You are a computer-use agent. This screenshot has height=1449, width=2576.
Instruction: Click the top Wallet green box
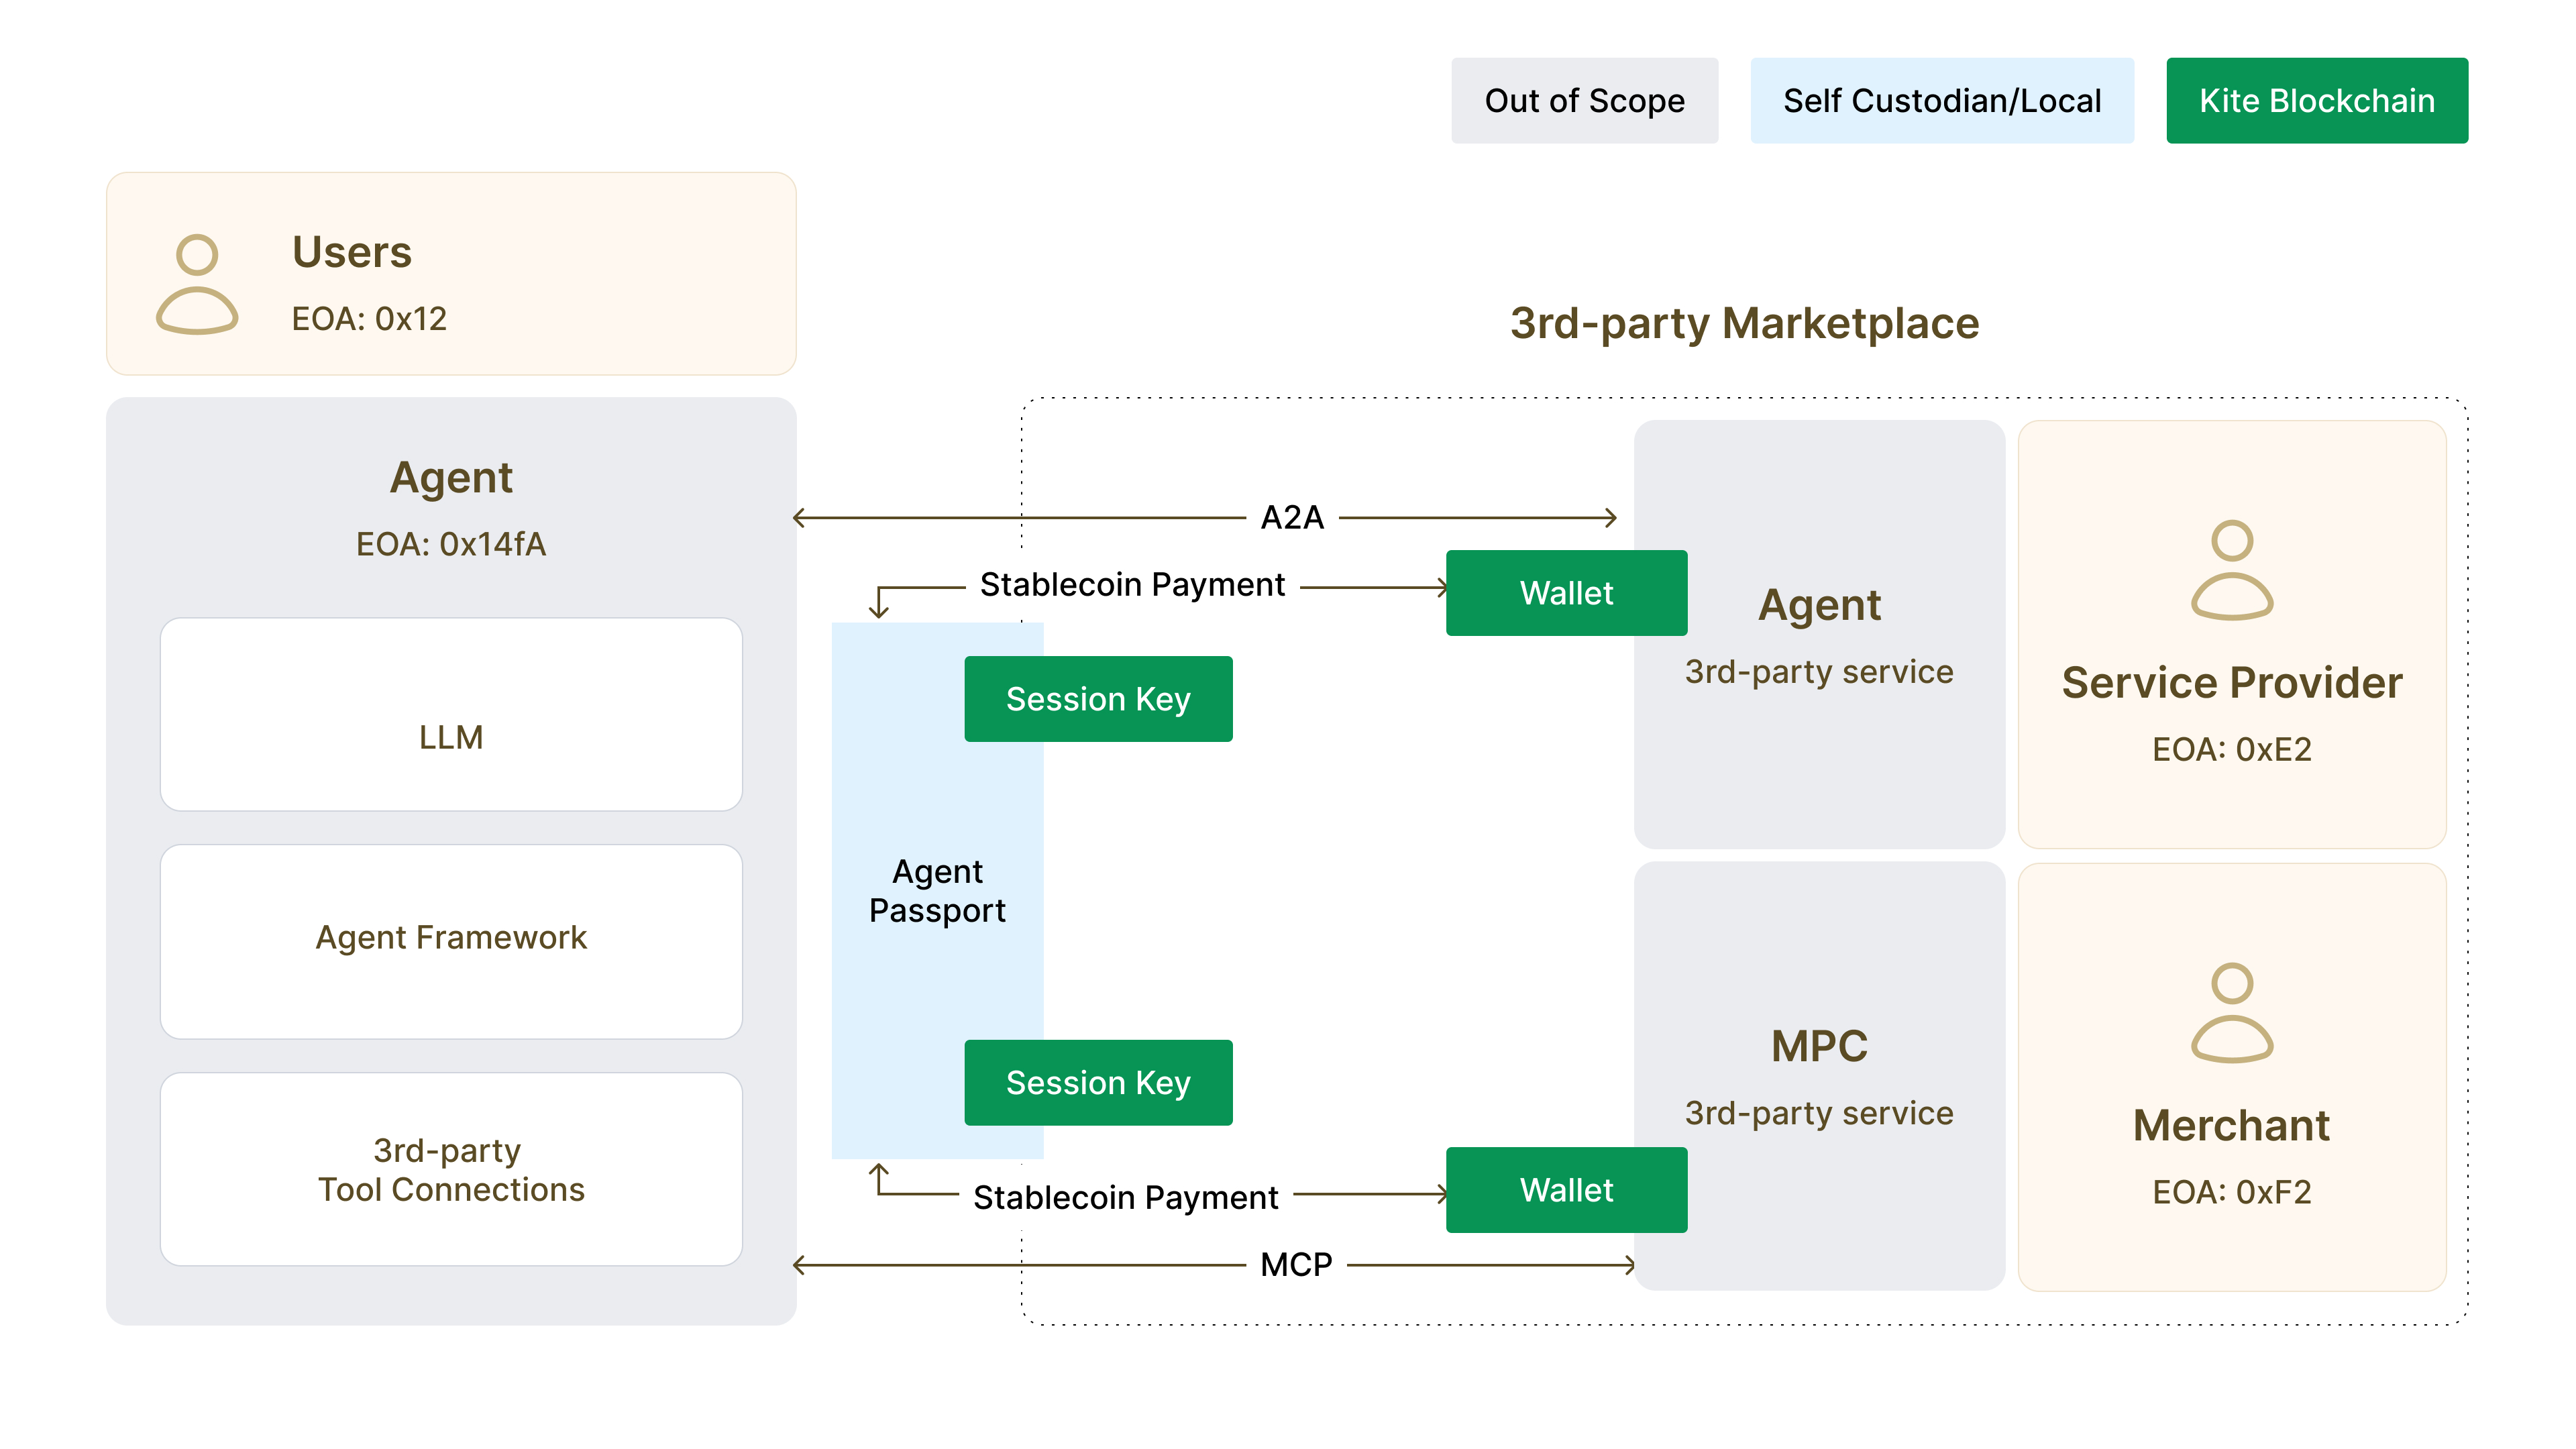1566,593
